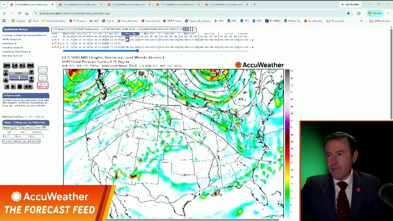Expand the Display Type menu
The width and height of the screenshot is (393, 221).
(x=12, y=48)
